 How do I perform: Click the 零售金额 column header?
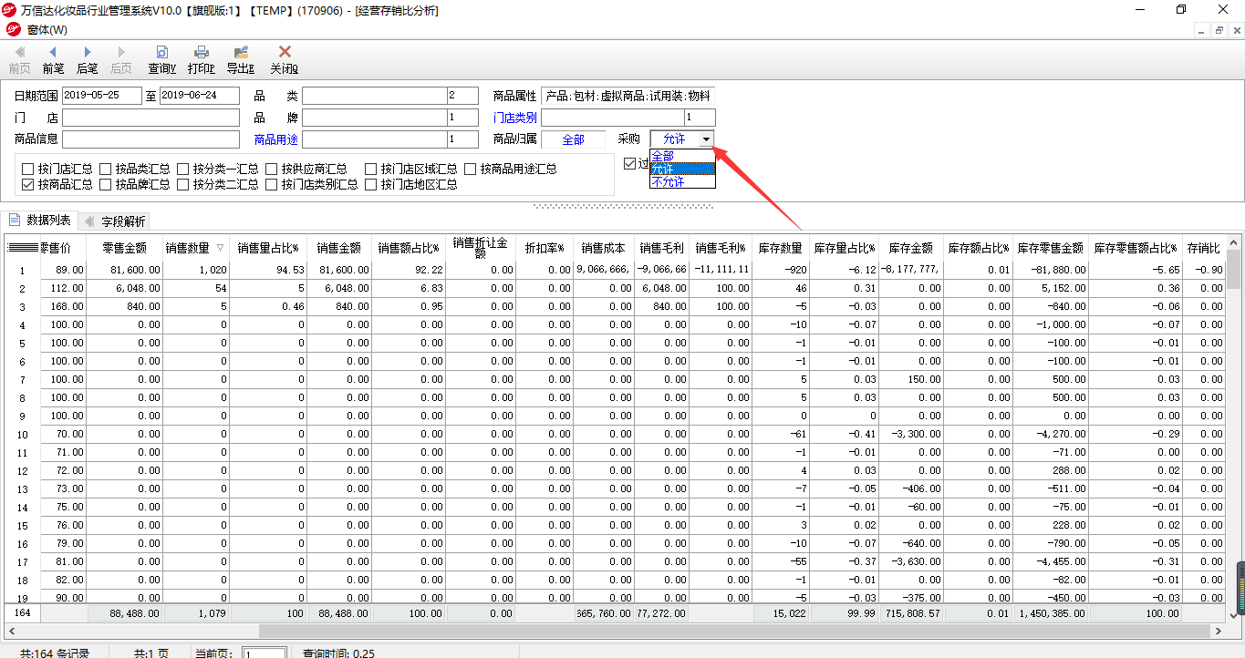(125, 248)
